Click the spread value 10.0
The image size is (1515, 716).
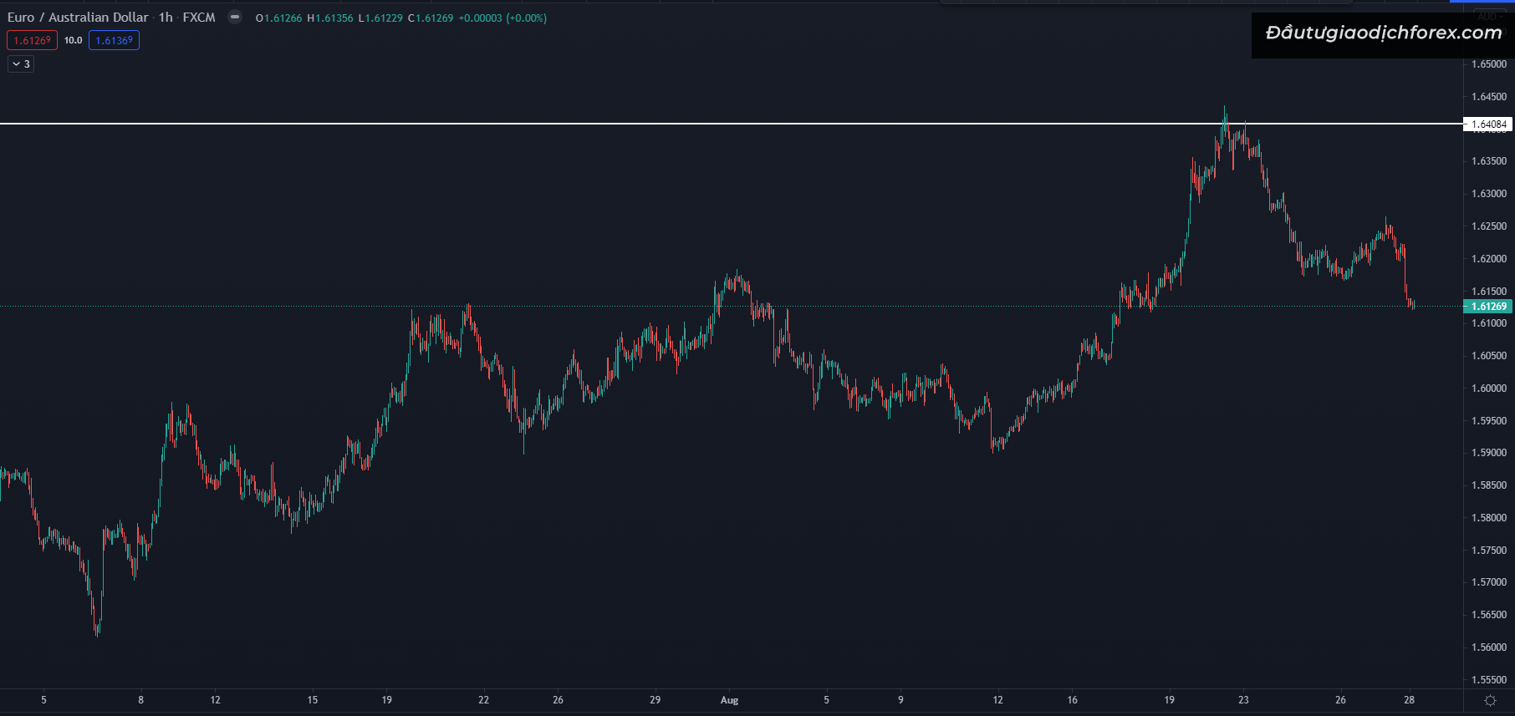73,40
